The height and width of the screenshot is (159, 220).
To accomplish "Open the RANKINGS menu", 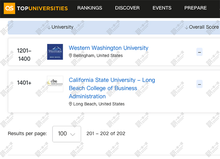I will tap(90, 8).
